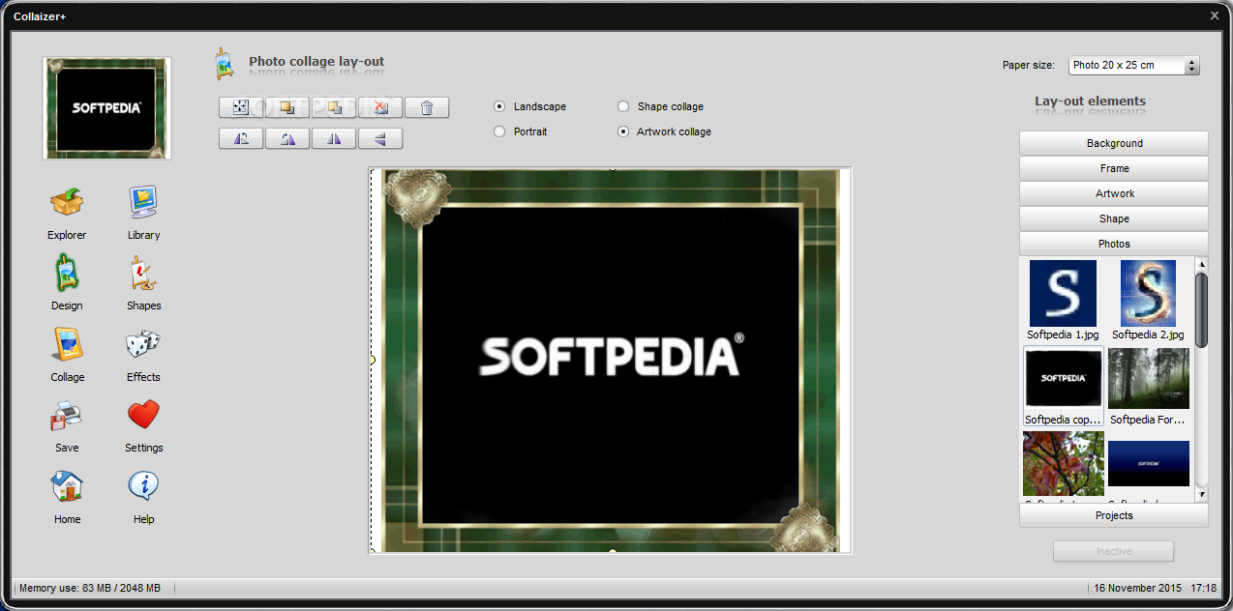1233x611 pixels.
Task: Expand the Background lay-out section
Action: point(1114,143)
